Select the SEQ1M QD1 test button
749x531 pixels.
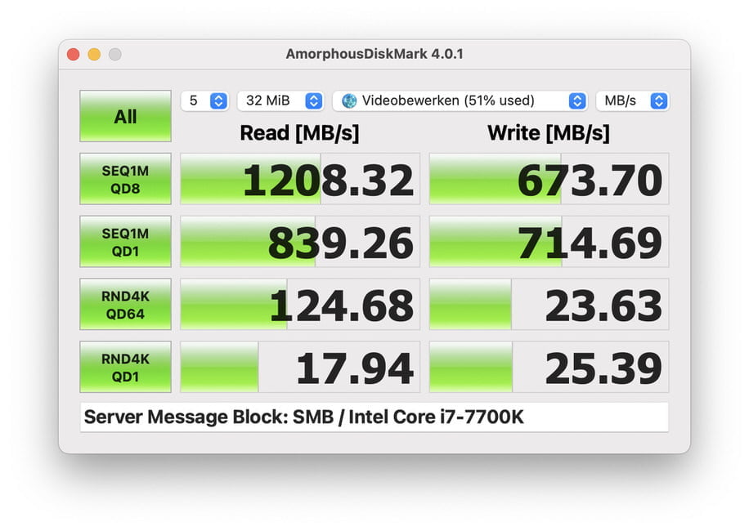[x=124, y=241]
